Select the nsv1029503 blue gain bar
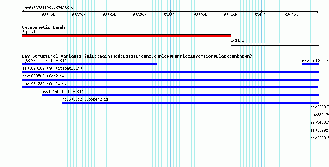Screen dimensions: 329x167 coord(170,80)
